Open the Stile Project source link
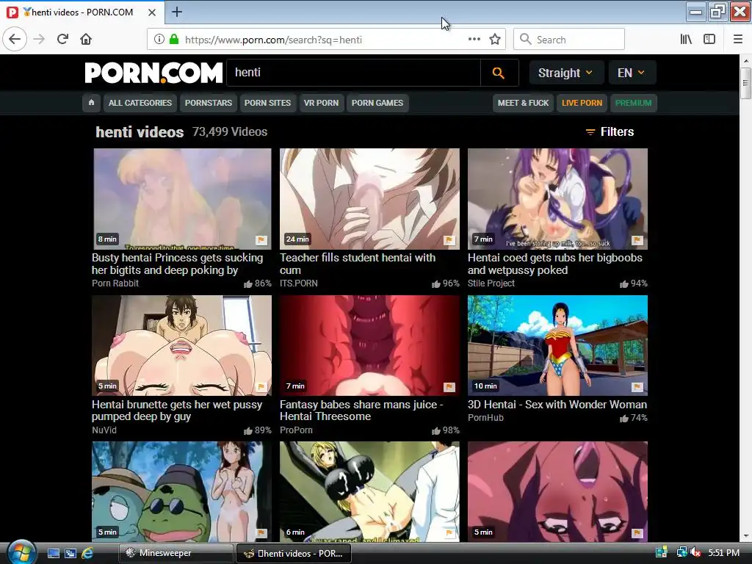Screen dimensions: 752x564 [x=491, y=283]
